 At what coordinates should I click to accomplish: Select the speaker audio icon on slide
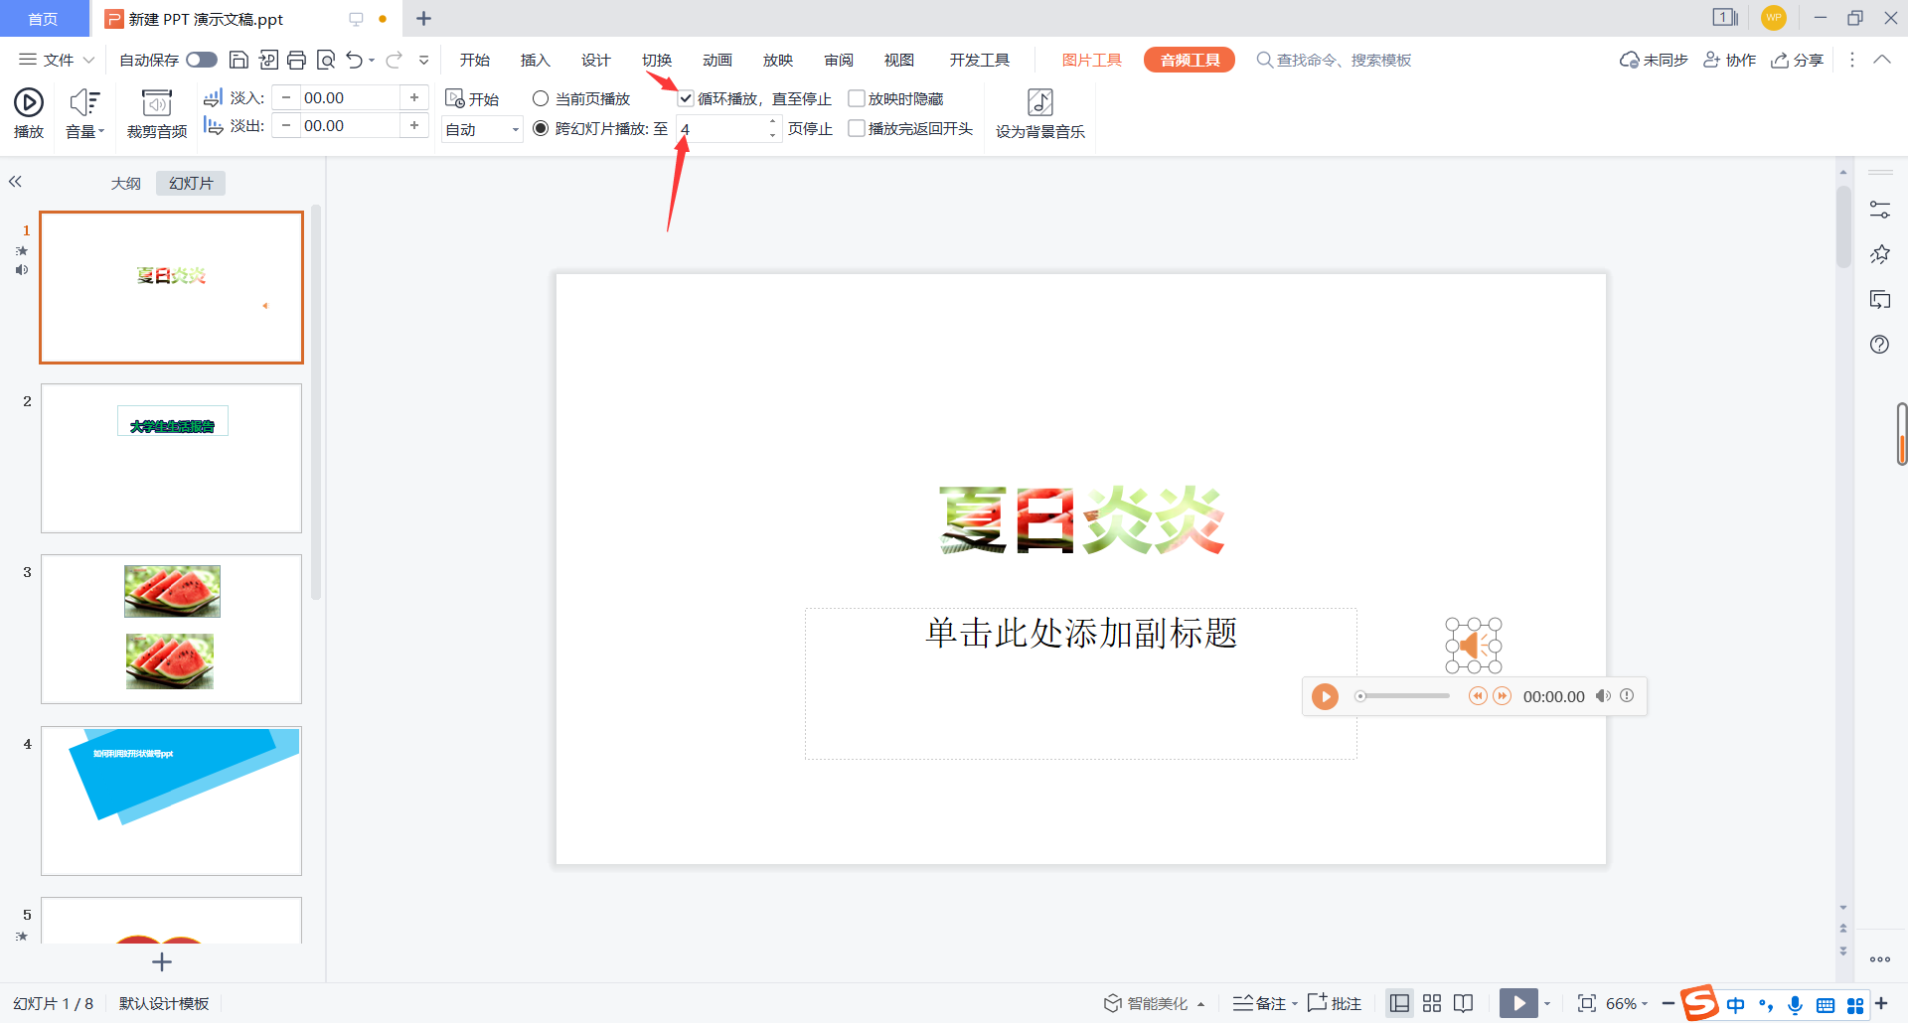pos(1473,646)
